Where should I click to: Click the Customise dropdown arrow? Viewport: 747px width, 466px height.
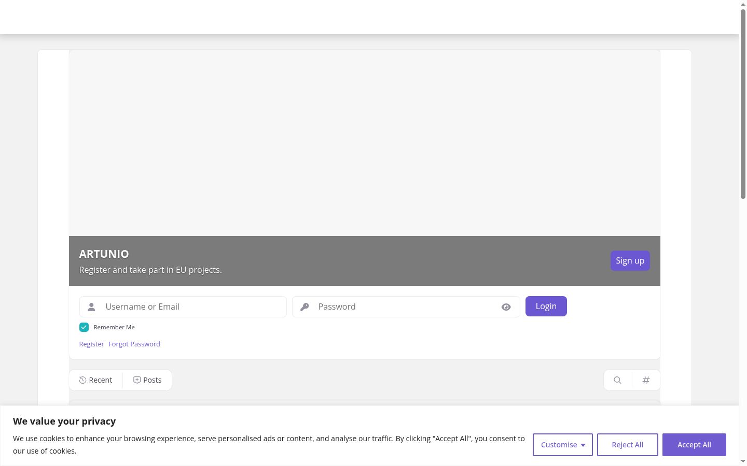click(x=583, y=445)
